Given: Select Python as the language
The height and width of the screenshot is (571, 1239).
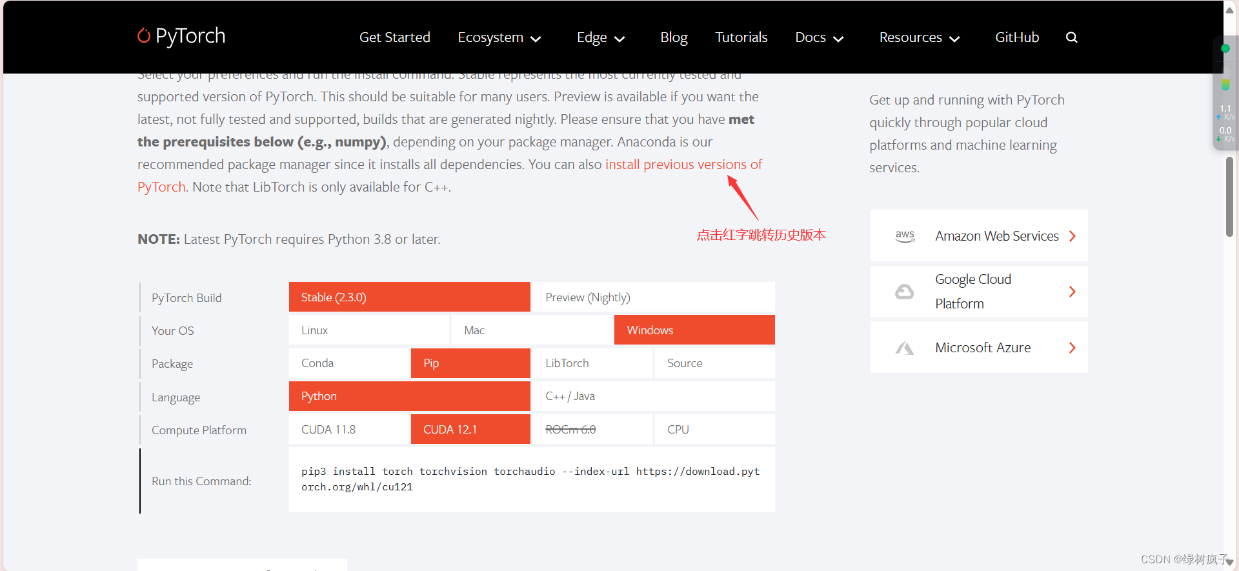Looking at the screenshot, I should tap(410, 396).
